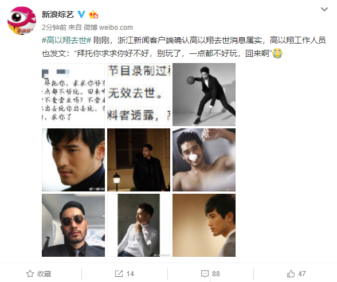Open the 新浪综艺 account name link
337x282 pixels.
tap(57, 14)
